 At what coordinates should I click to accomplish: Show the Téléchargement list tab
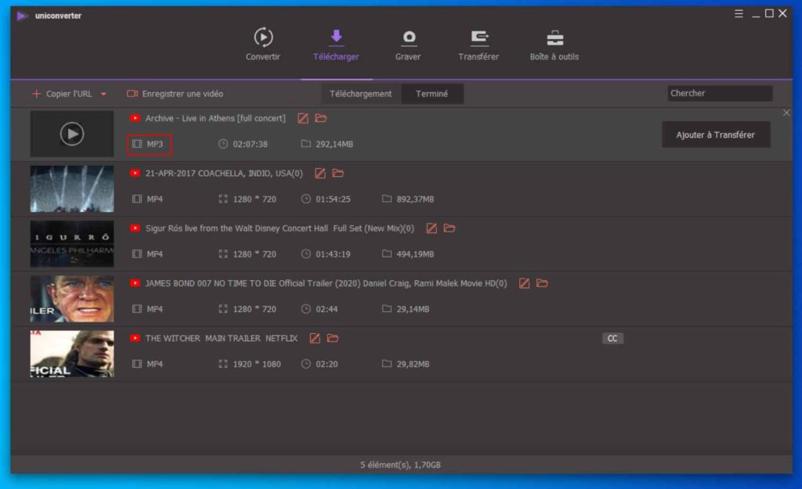pyautogui.click(x=360, y=94)
